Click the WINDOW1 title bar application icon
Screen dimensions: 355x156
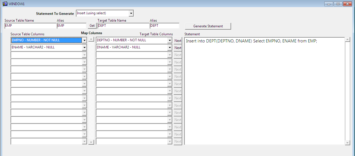point(5,4)
